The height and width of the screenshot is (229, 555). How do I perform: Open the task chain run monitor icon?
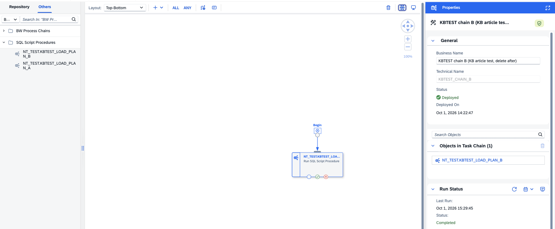tap(543, 189)
